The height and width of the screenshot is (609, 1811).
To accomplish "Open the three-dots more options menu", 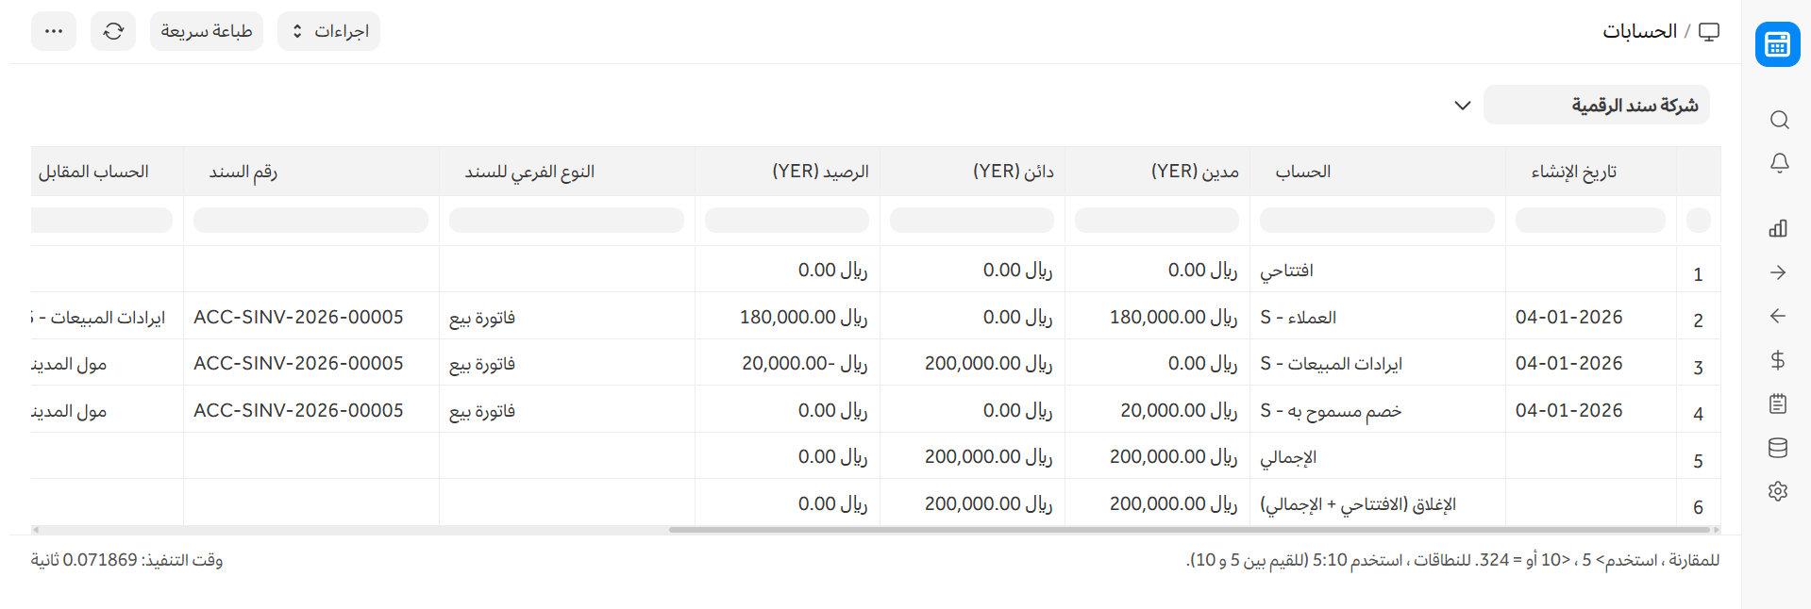I will [54, 31].
